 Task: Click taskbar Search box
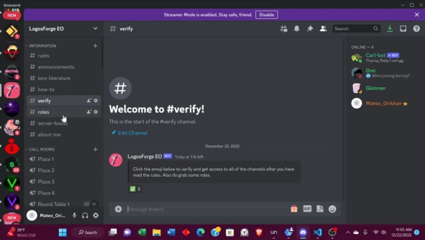pos(88,233)
